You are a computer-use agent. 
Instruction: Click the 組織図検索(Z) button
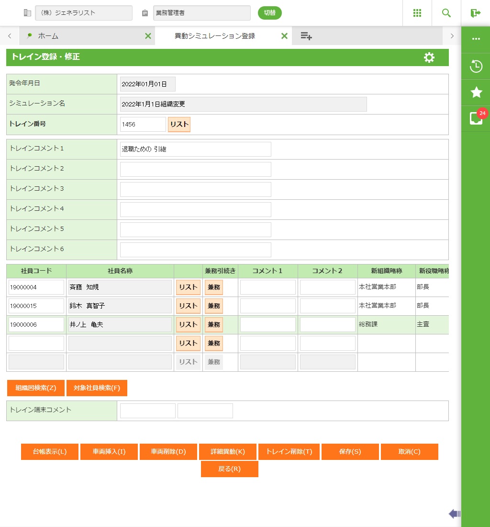tap(36, 388)
